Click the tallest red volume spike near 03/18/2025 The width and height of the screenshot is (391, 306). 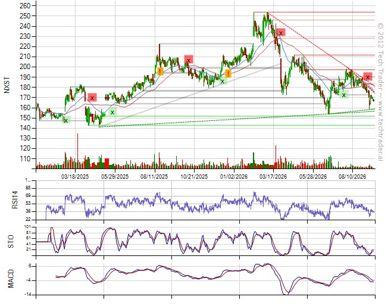[77, 151]
